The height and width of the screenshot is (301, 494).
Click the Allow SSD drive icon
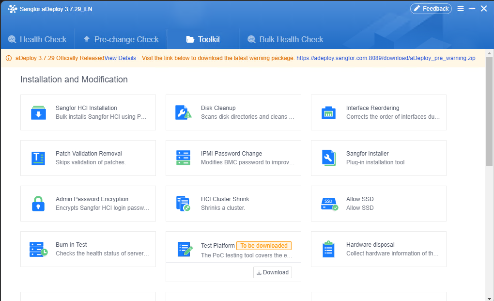[x=329, y=204]
